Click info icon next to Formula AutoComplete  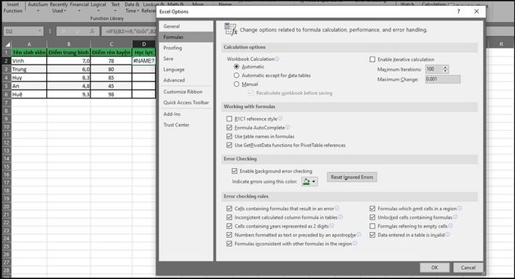click(288, 128)
